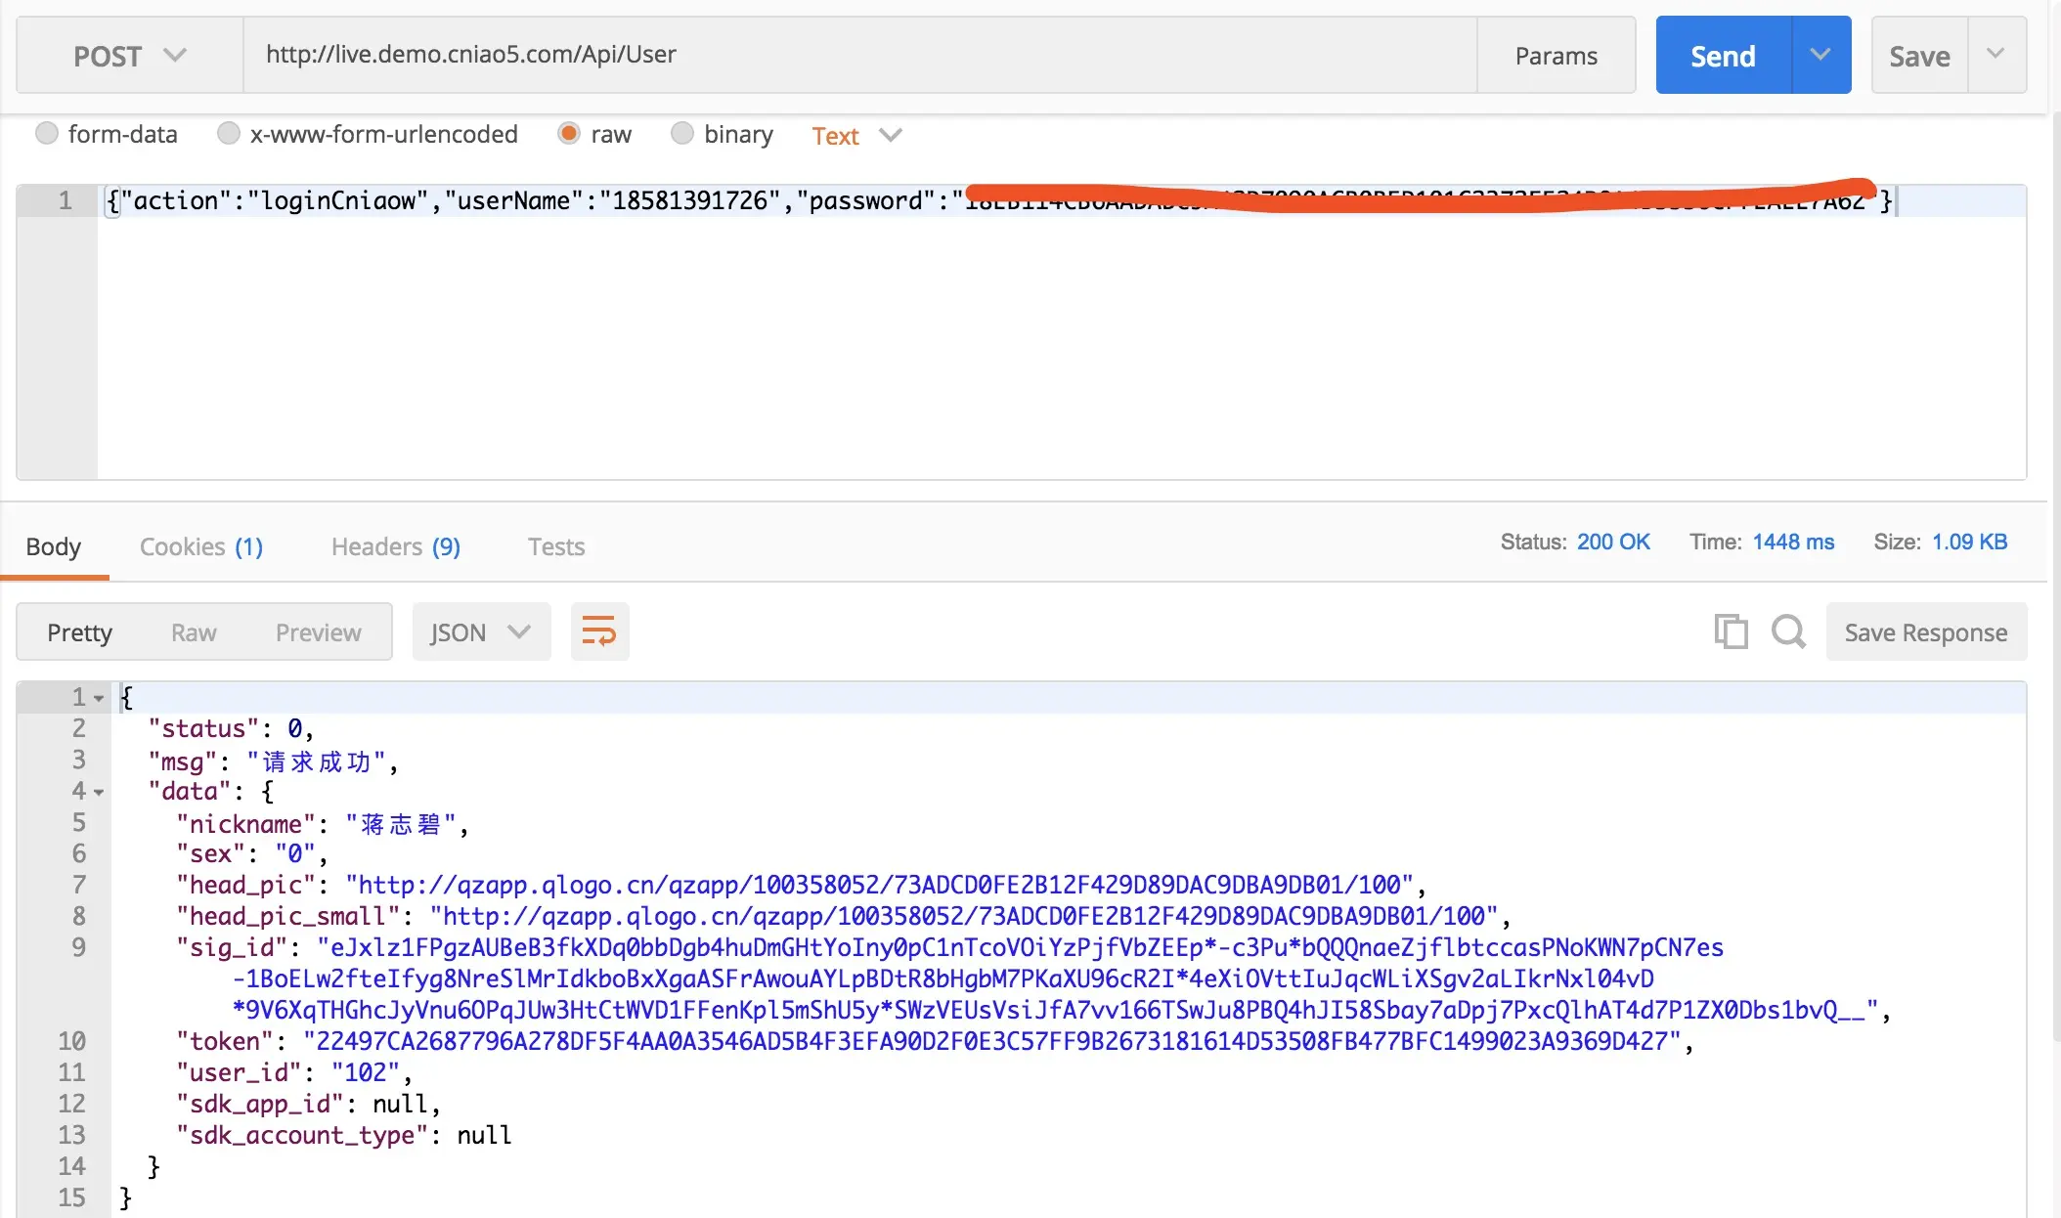Switch to the Cookies (1) tab
This screenshot has width=2061, height=1218.
201,546
